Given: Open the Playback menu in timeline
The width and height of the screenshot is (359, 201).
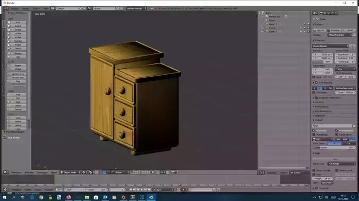Looking at the screenshot, I should point(48,189).
